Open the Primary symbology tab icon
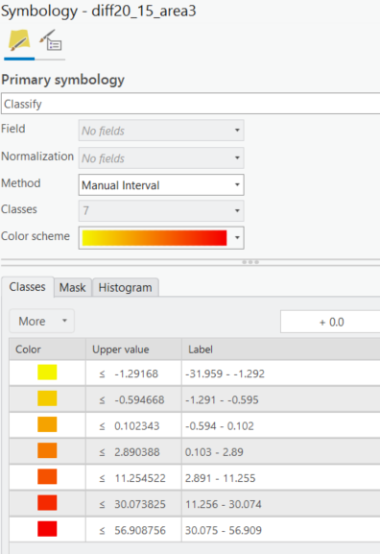This screenshot has width=380, height=554. pos(19,41)
